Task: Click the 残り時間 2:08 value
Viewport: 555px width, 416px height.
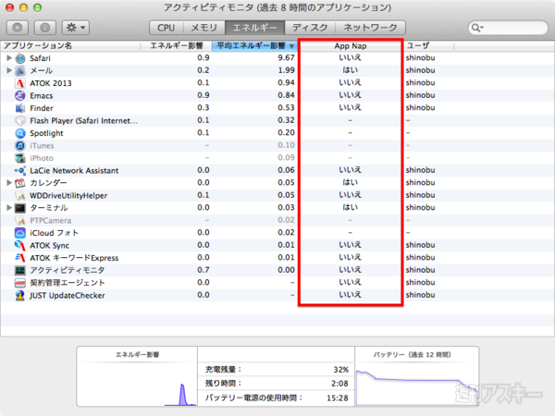Action: tap(339, 384)
